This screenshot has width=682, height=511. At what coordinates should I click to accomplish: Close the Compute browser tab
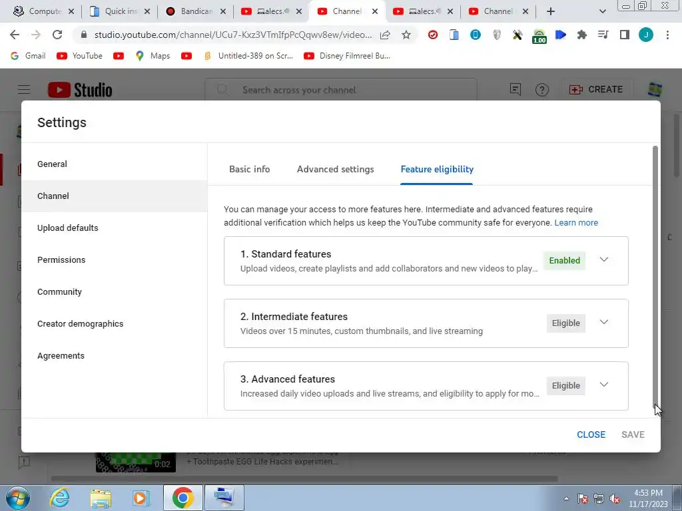click(71, 11)
